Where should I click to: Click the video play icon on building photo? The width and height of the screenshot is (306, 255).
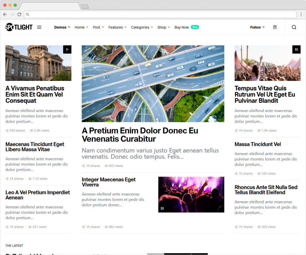coord(67,50)
